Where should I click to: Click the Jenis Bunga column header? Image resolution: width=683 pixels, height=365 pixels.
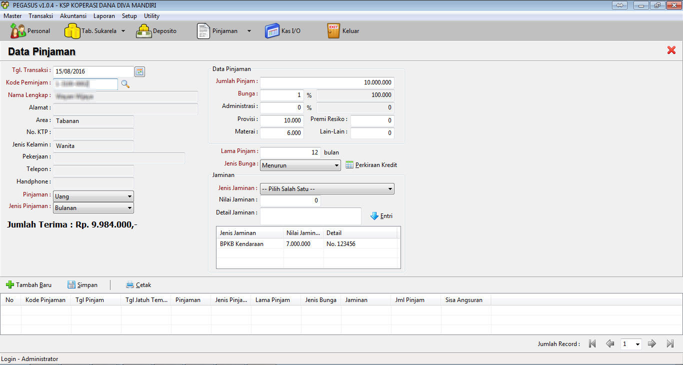pyautogui.click(x=321, y=300)
